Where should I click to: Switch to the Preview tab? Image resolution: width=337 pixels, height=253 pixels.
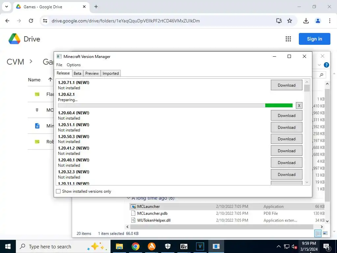(92, 73)
